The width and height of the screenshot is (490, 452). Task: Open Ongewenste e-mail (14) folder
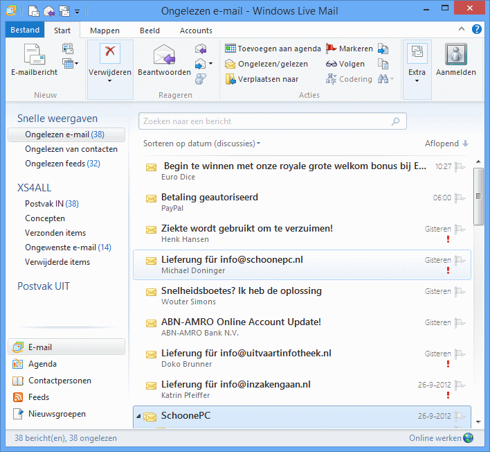point(68,247)
